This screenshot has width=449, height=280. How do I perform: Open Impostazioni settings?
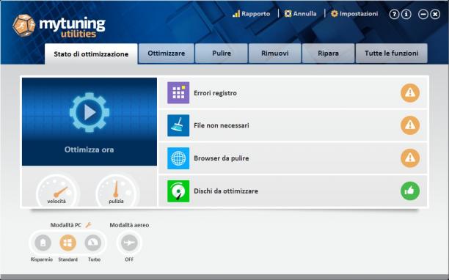coord(354,14)
